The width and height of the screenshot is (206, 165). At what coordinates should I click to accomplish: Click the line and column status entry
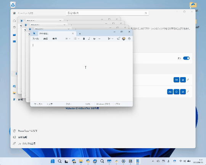pos(38,104)
